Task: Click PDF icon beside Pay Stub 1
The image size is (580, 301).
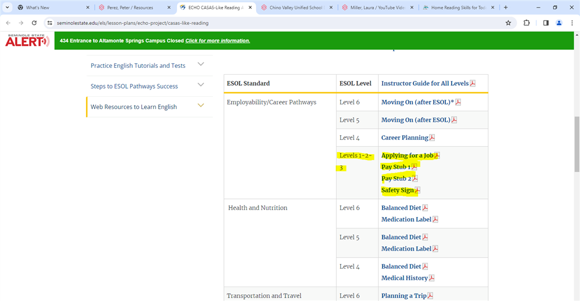Action: pyautogui.click(x=415, y=166)
